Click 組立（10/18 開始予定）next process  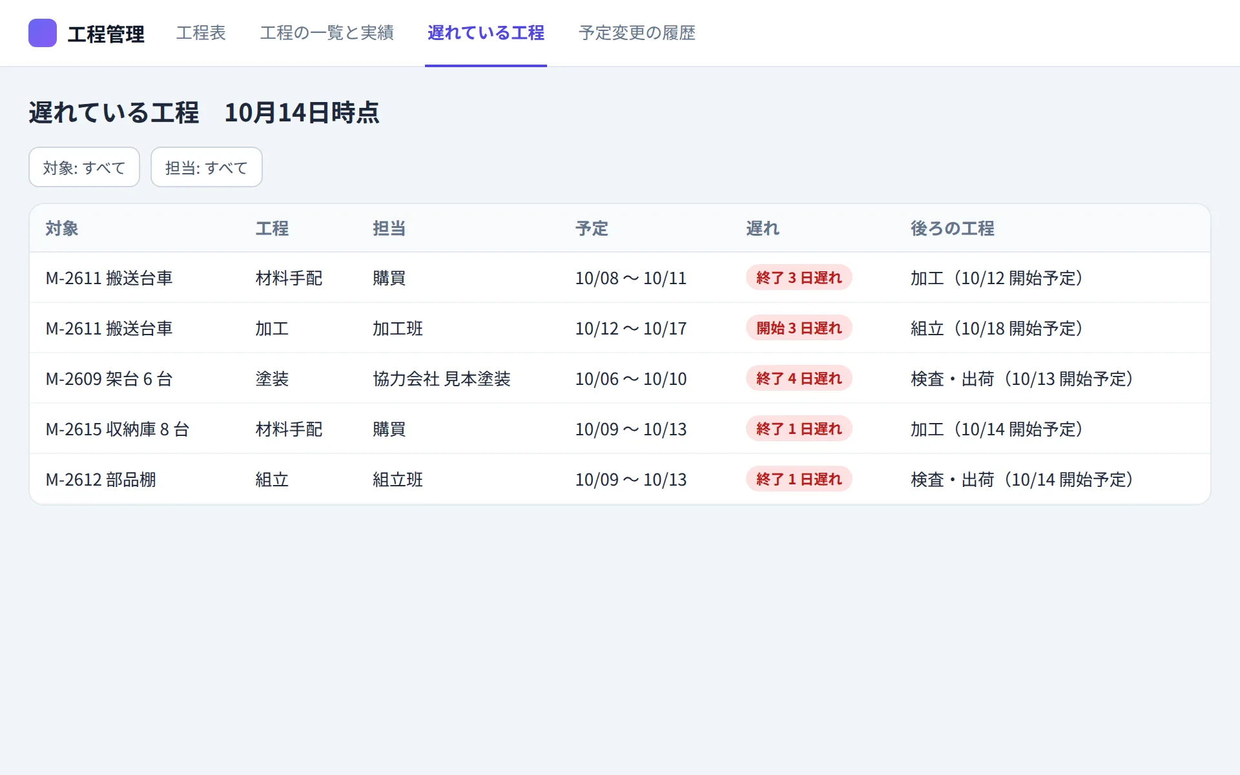click(997, 329)
